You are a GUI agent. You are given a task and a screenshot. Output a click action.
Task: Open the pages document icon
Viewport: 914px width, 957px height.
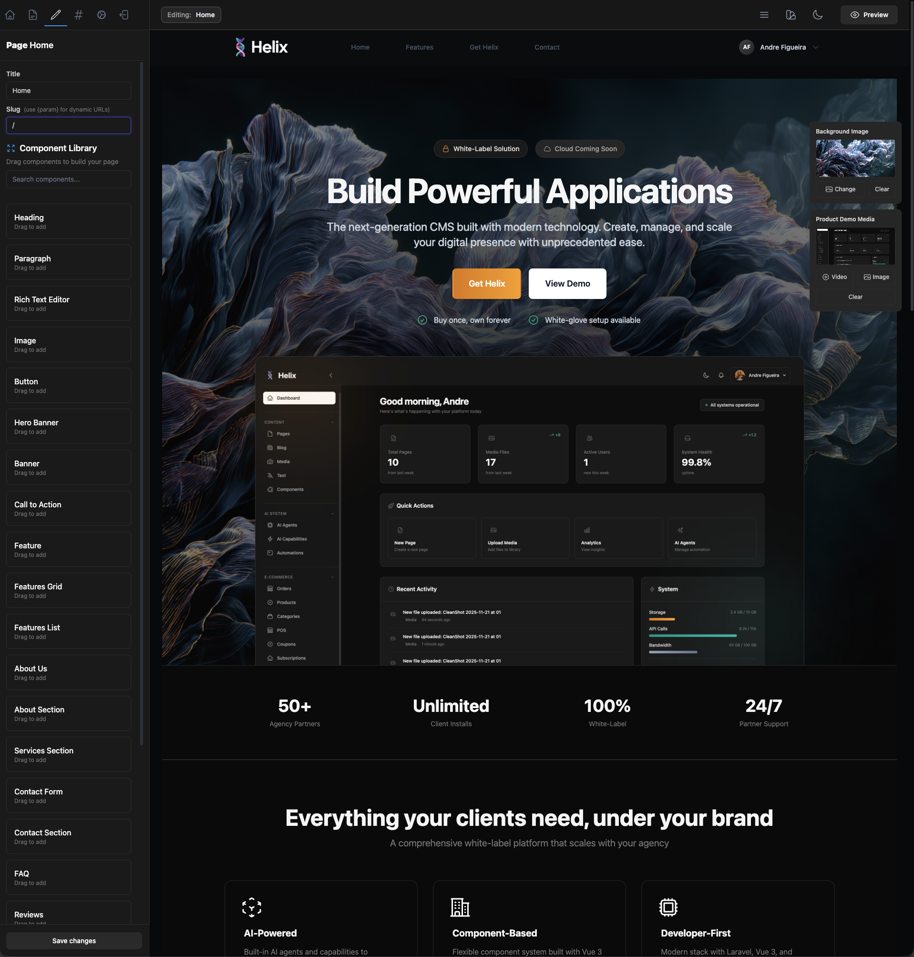pos(32,15)
